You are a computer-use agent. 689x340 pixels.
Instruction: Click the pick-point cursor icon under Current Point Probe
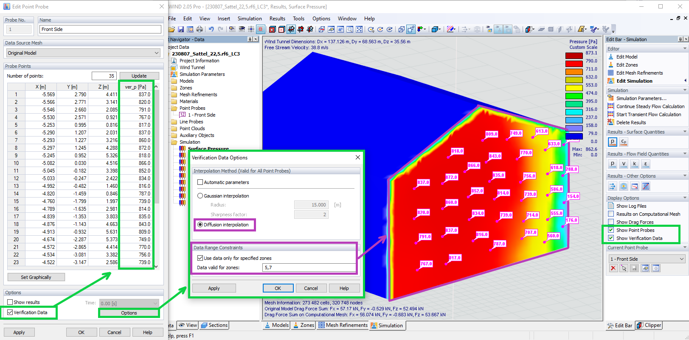tap(624, 268)
